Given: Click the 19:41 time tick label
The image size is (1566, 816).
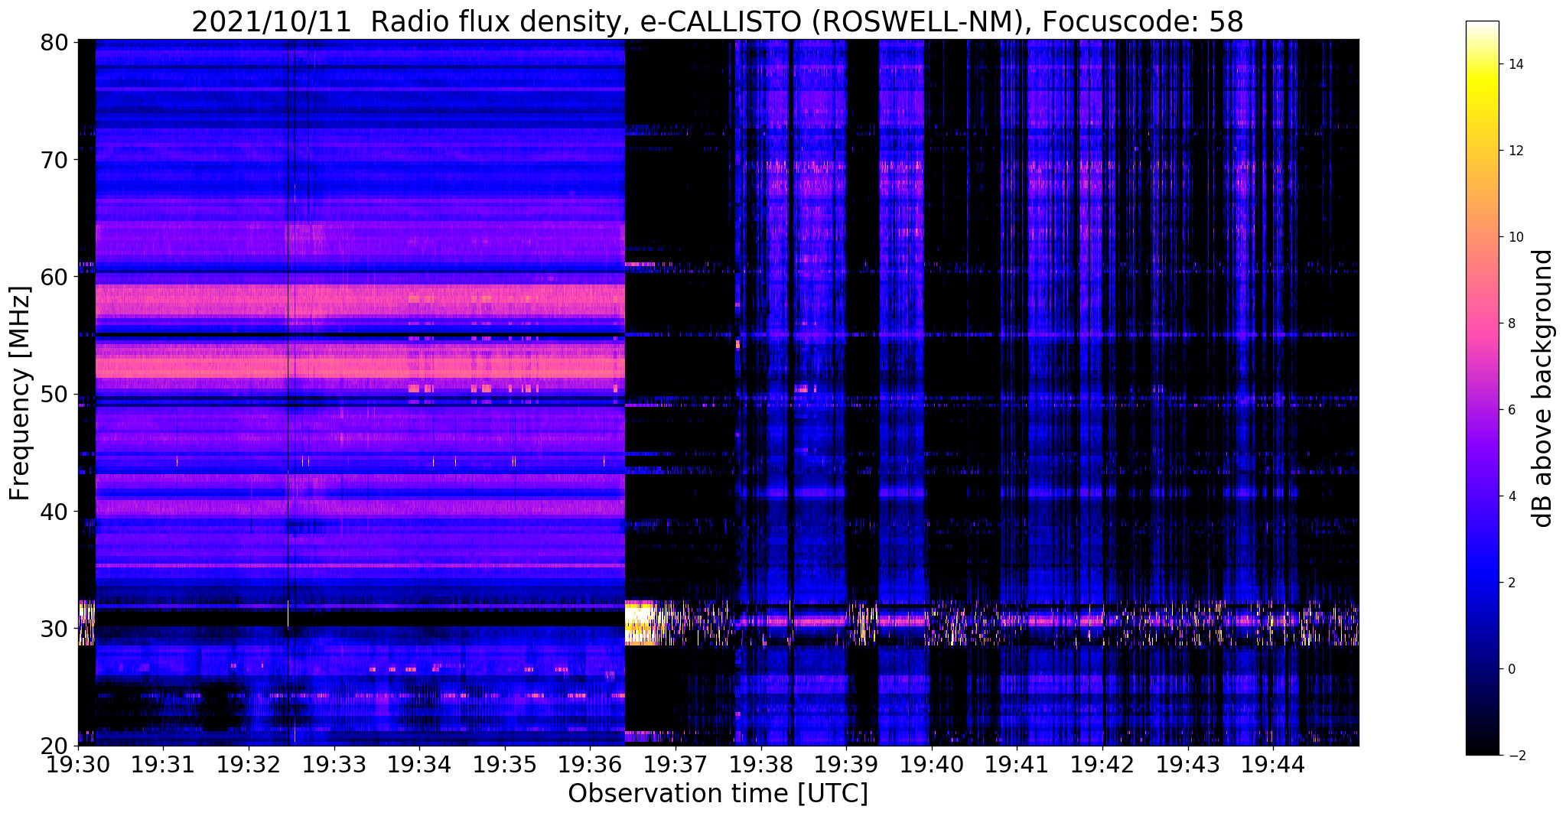Looking at the screenshot, I should click(1017, 764).
